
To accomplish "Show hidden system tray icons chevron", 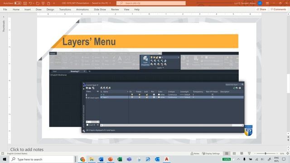I will tap(238, 159).
